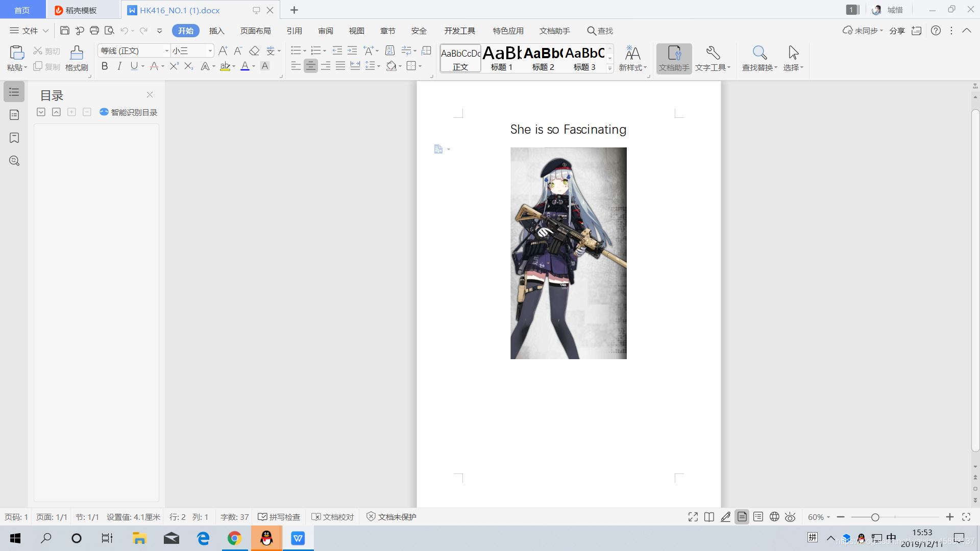
Task: Click the save document icon
Action: click(65, 31)
